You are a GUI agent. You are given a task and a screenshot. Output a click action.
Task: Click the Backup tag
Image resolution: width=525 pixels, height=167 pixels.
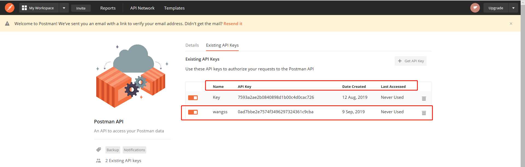113,150
